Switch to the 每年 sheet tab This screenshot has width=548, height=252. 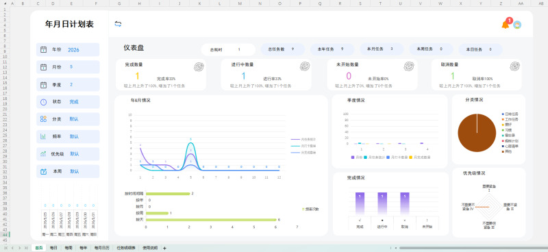(83, 248)
